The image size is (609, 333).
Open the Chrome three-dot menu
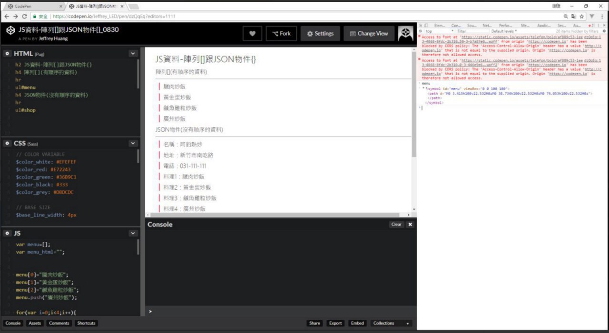(602, 16)
